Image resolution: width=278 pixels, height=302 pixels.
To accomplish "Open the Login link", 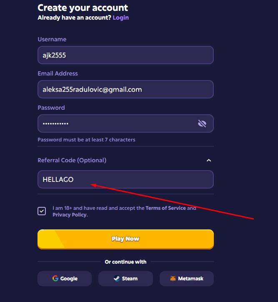I will pos(120,18).
